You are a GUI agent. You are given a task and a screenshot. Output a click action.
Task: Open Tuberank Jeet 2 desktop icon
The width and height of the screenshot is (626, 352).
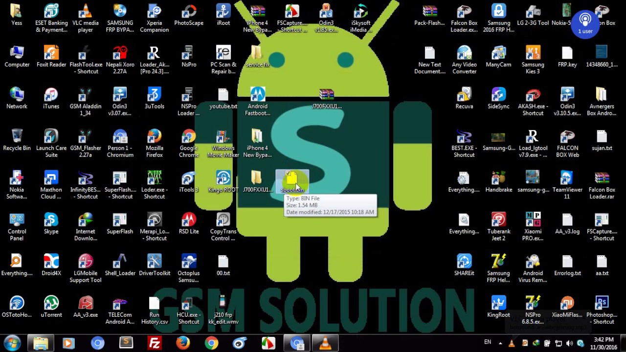(498, 226)
